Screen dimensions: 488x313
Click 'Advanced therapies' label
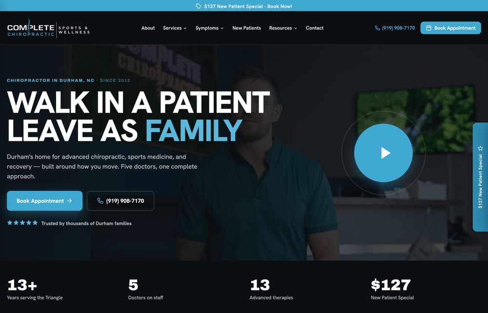(271, 297)
